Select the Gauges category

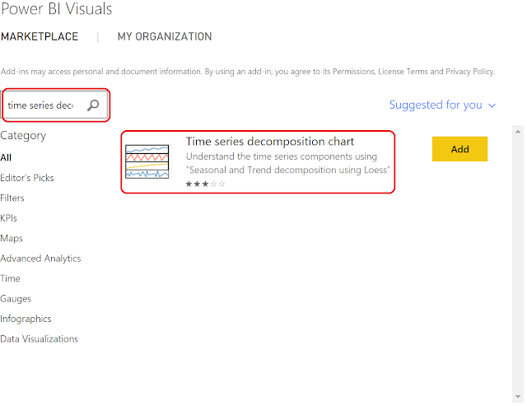[x=16, y=299]
